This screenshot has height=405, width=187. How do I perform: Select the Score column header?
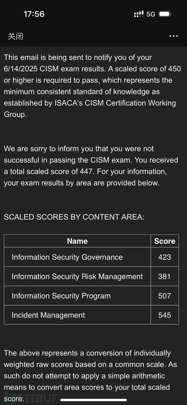point(165,241)
